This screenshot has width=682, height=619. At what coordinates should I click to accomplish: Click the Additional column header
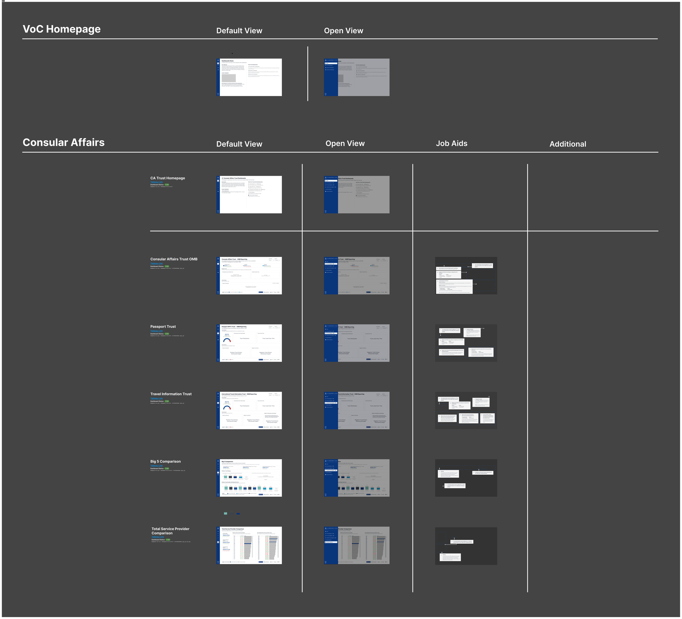pos(568,144)
